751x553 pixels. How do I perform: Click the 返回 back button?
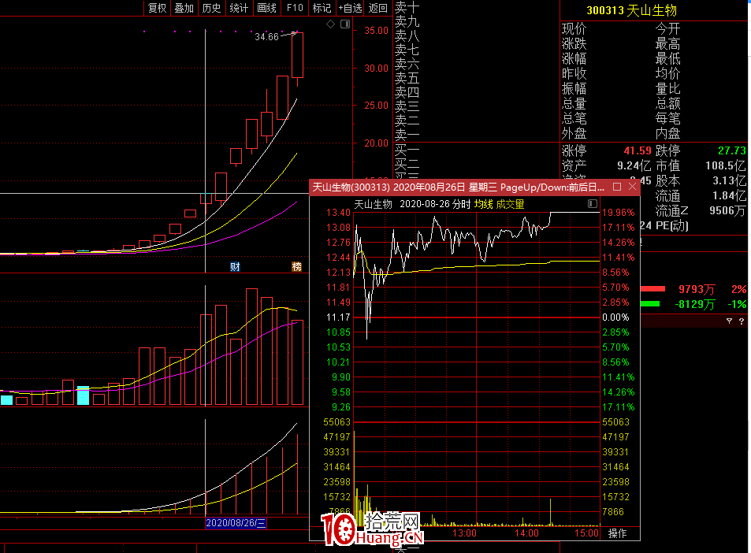[x=378, y=8]
